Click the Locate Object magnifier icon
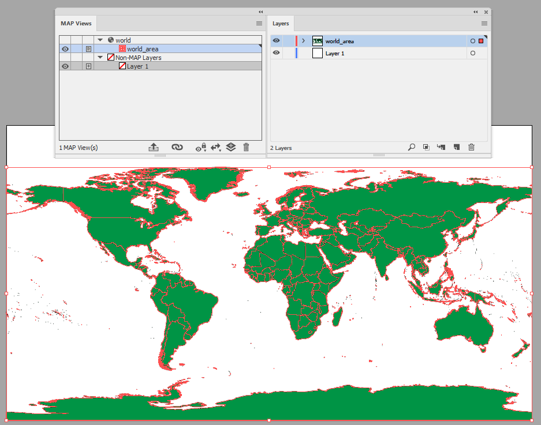 pyautogui.click(x=411, y=147)
